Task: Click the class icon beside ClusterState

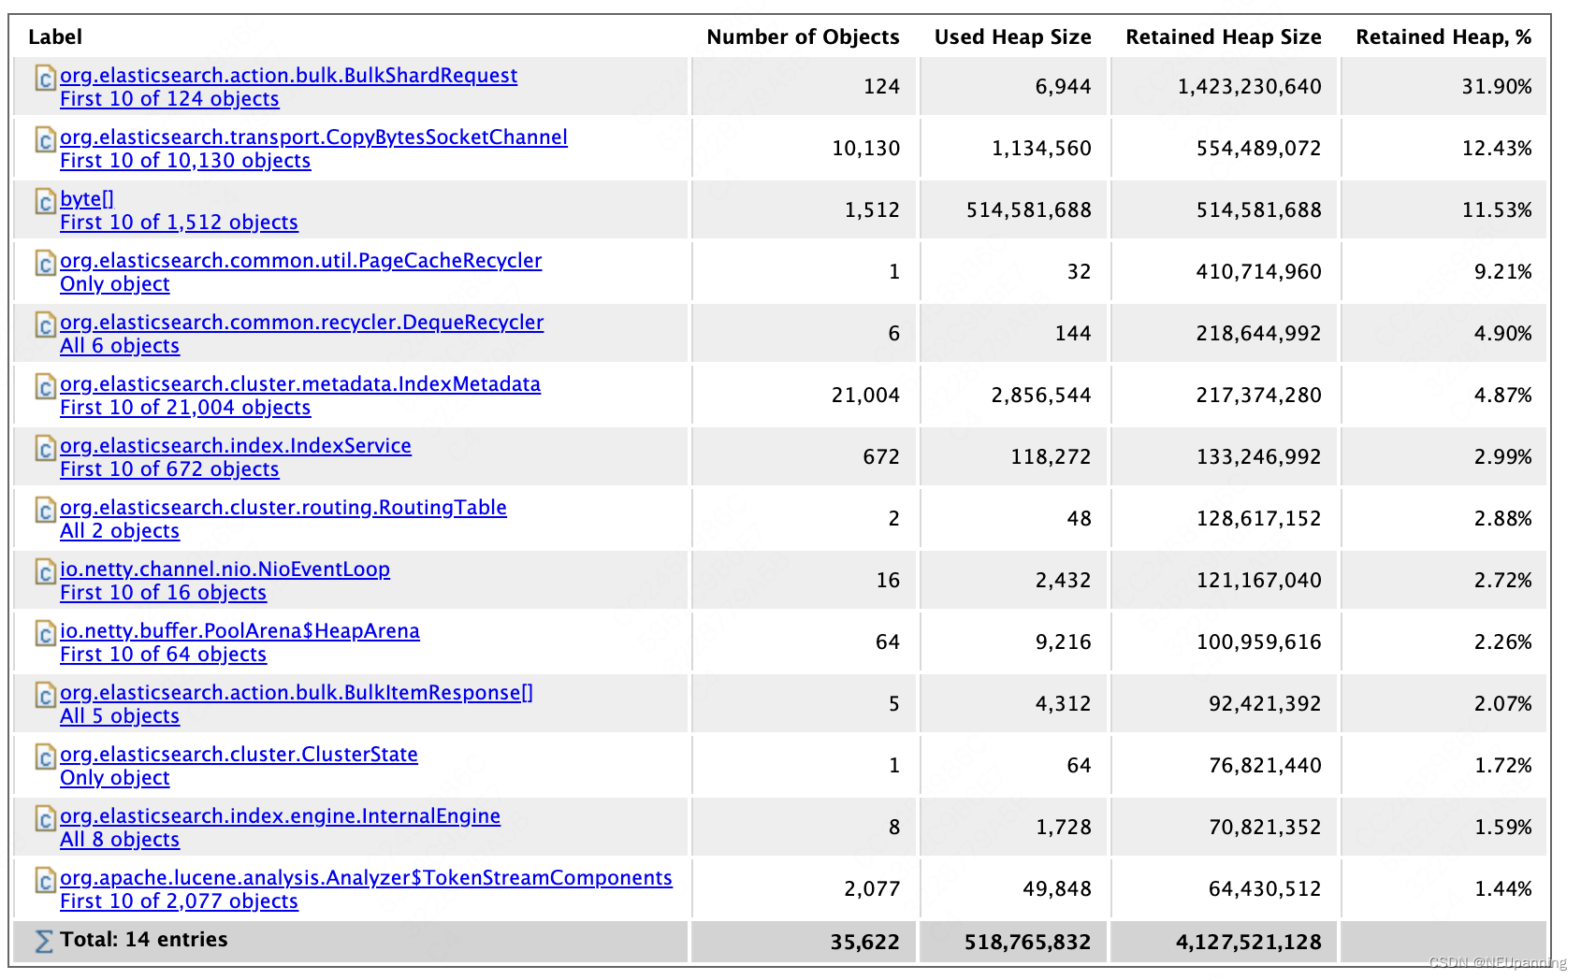Action: tap(45, 757)
